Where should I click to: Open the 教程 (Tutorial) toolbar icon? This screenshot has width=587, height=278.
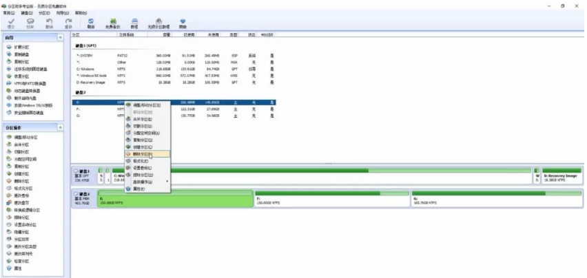135,23
